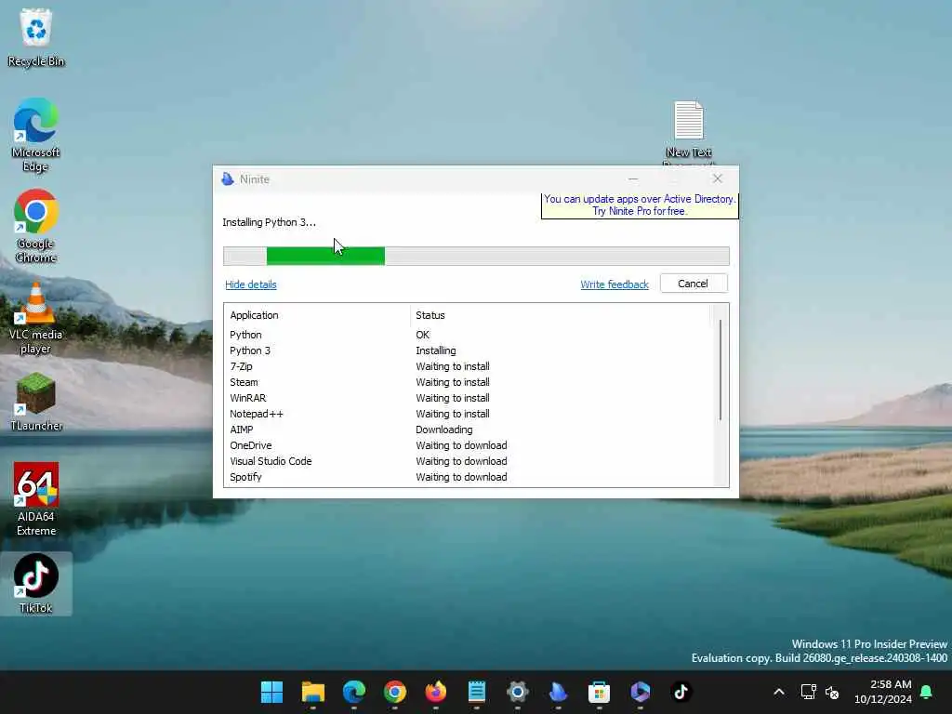This screenshot has height=714, width=952.
Task: Click the network icon in system tray
Action: pos(809,692)
